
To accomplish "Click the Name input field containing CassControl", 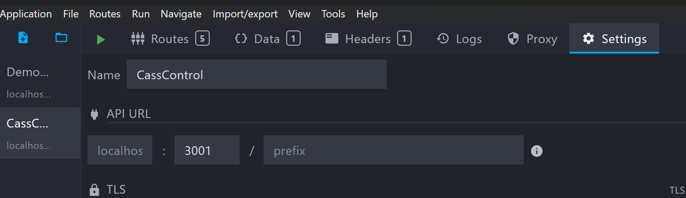I will coord(256,75).
